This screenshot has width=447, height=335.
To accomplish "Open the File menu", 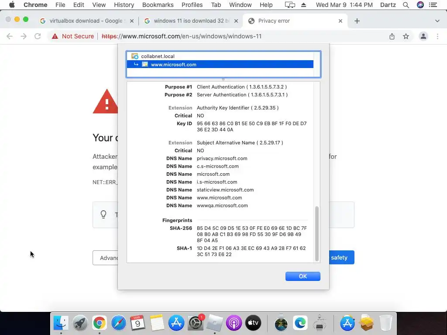I will point(60,5).
